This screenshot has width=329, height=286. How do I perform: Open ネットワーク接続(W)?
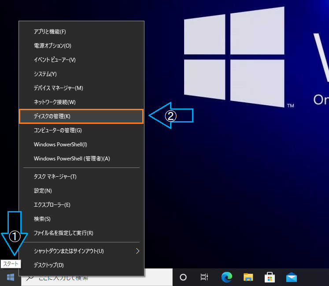point(81,102)
